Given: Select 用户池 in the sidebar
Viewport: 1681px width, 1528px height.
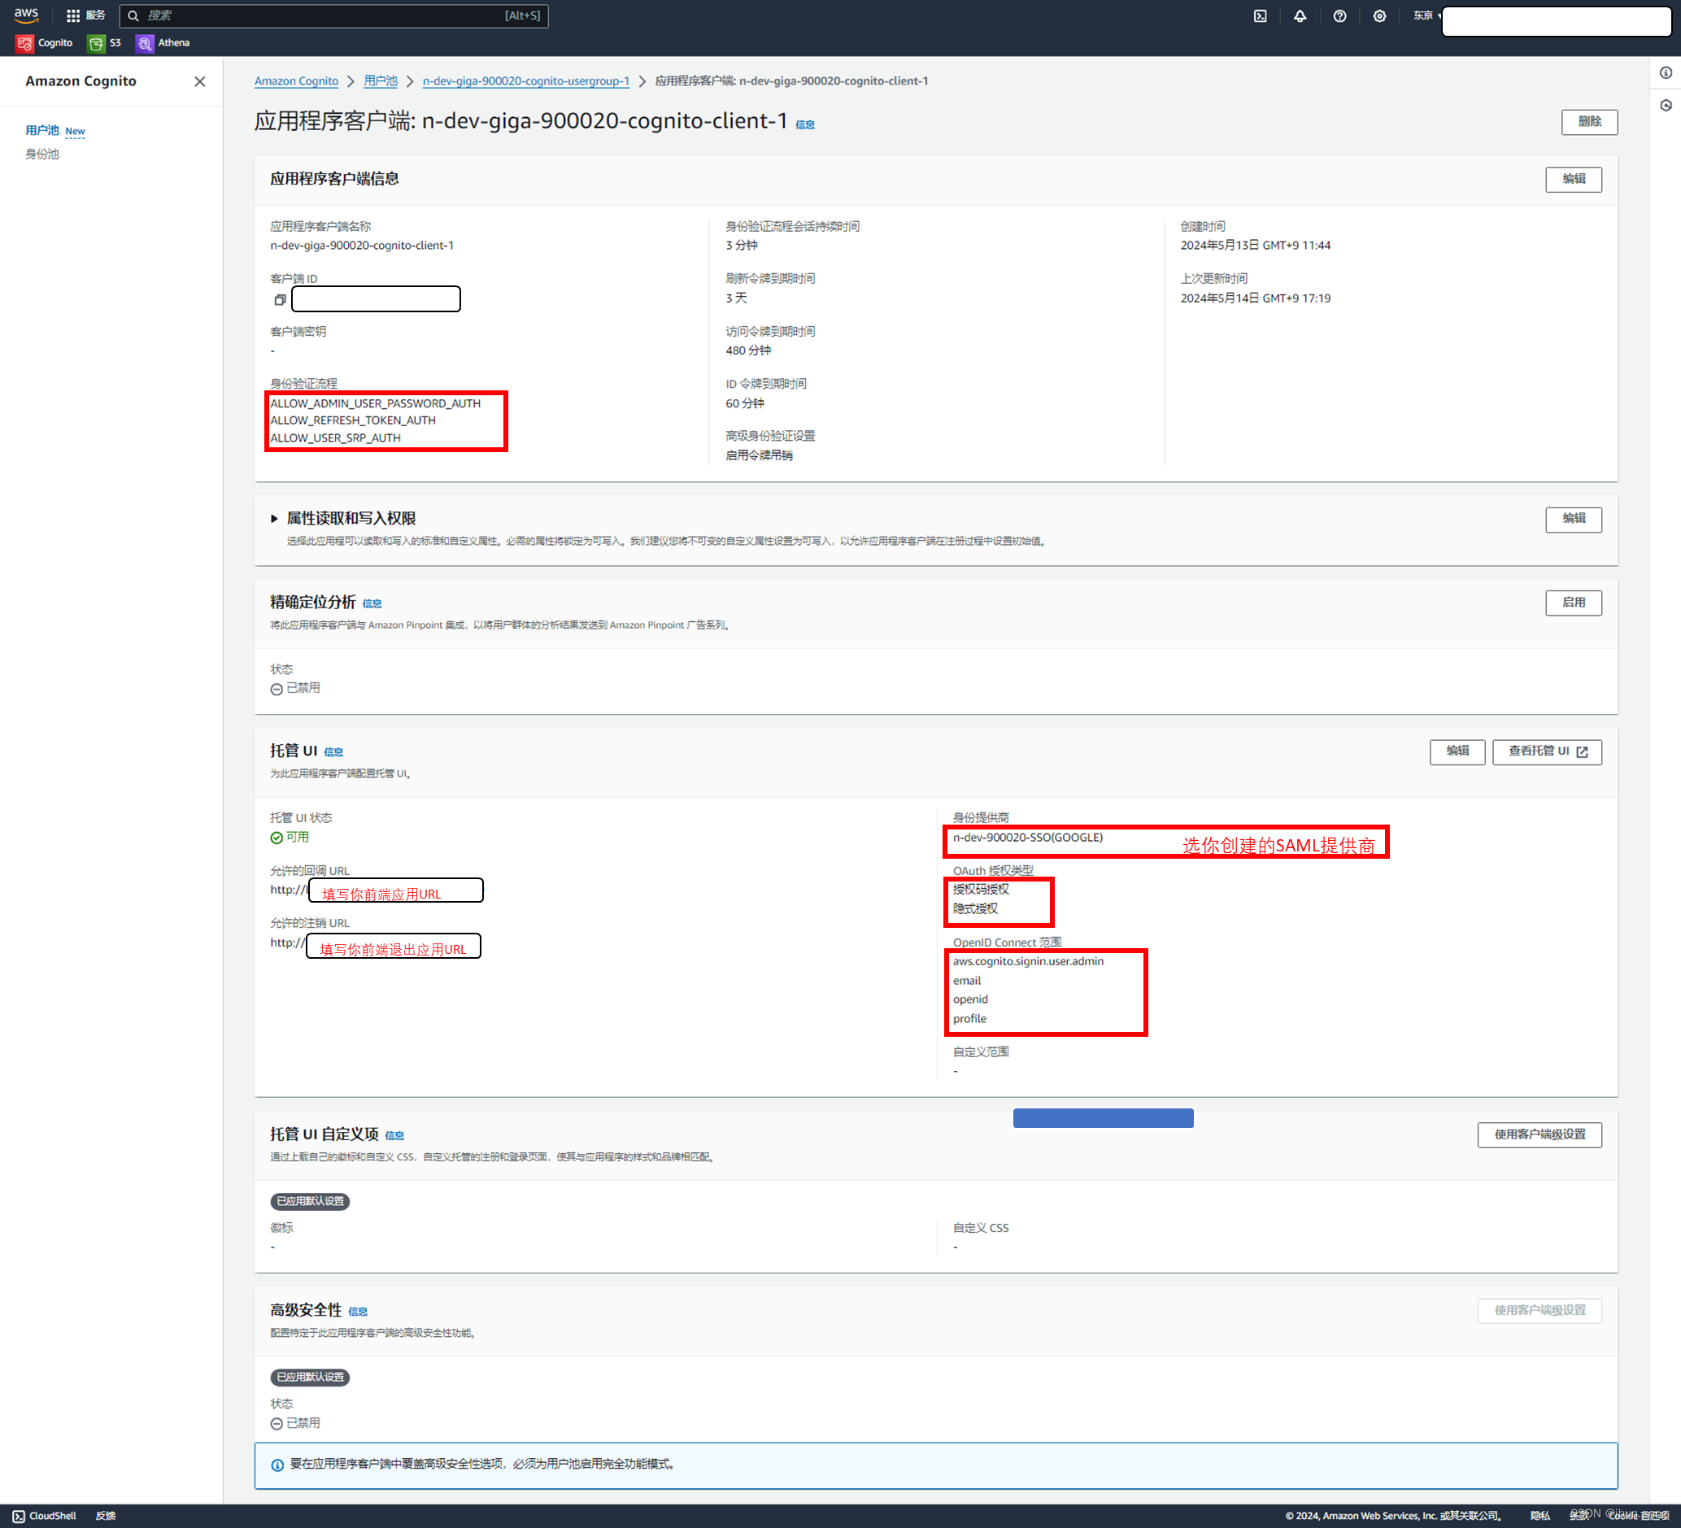Looking at the screenshot, I should pos(41,130).
